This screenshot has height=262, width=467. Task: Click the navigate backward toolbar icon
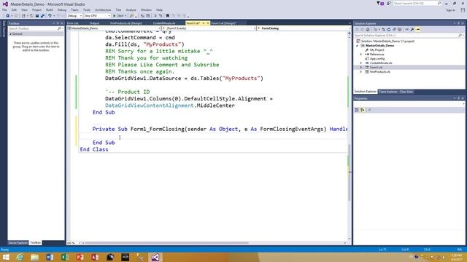[x=7, y=16]
